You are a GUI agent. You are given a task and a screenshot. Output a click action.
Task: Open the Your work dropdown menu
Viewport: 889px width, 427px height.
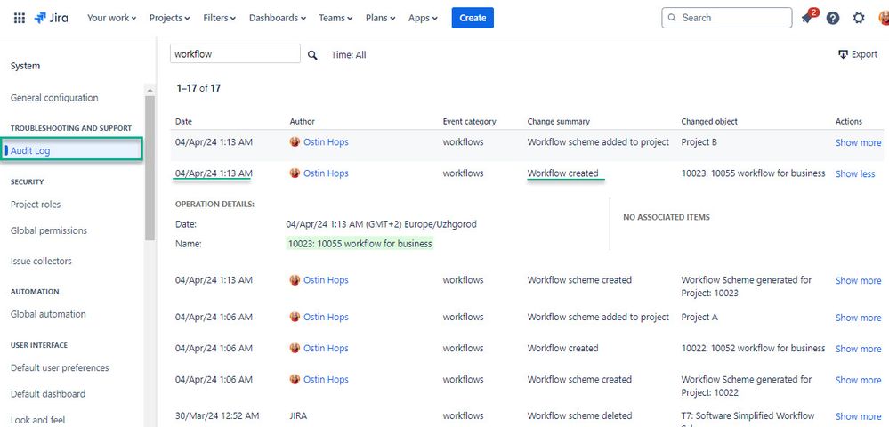112,18
